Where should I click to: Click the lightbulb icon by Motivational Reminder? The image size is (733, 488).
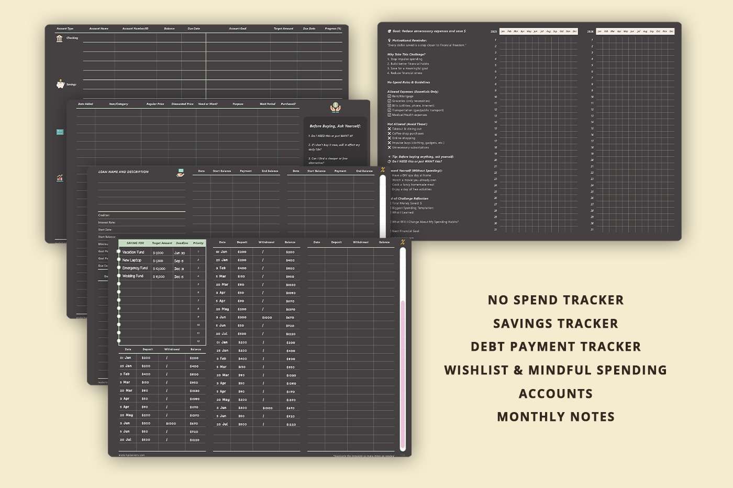pyautogui.click(x=389, y=40)
